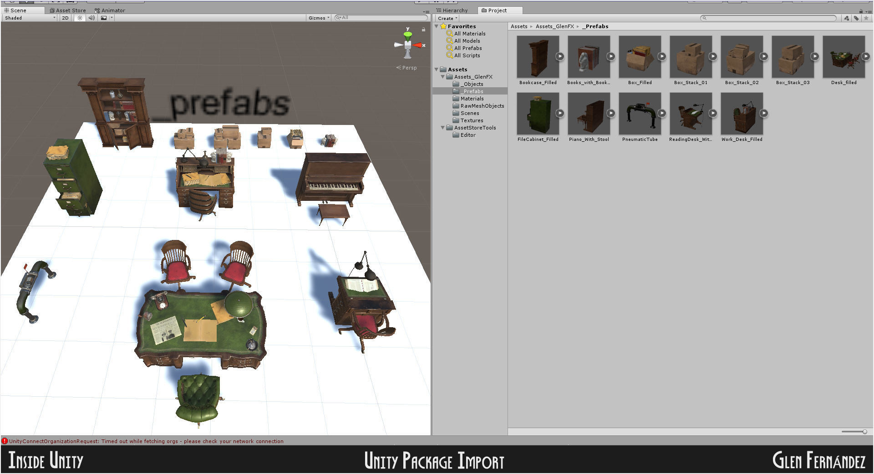
Task: Select the Books_with_Book prefab thumbnail
Action: click(x=589, y=57)
